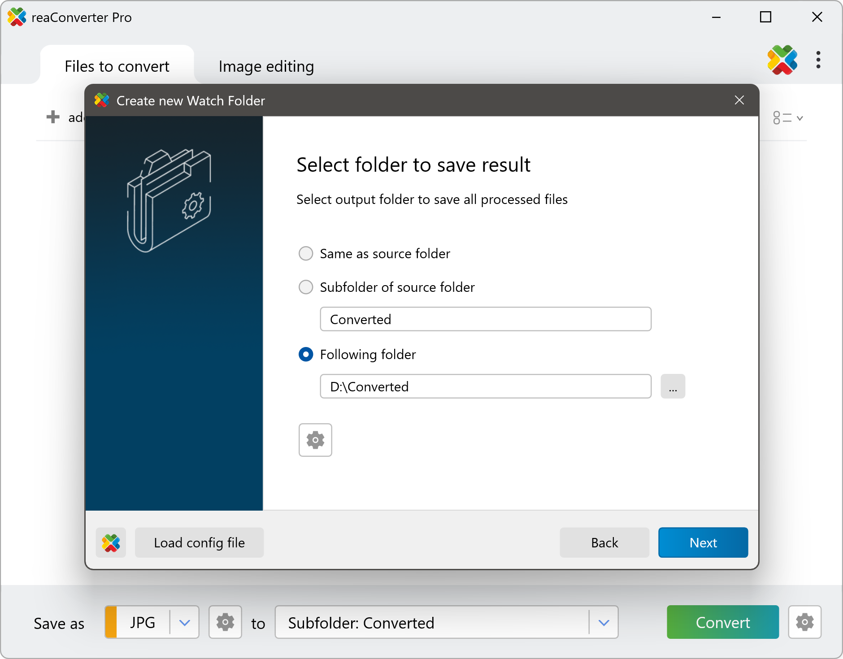Switch to the Files to convert tab
Screen dimensions: 843x659
pyautogui.click(x=117, y=66)
